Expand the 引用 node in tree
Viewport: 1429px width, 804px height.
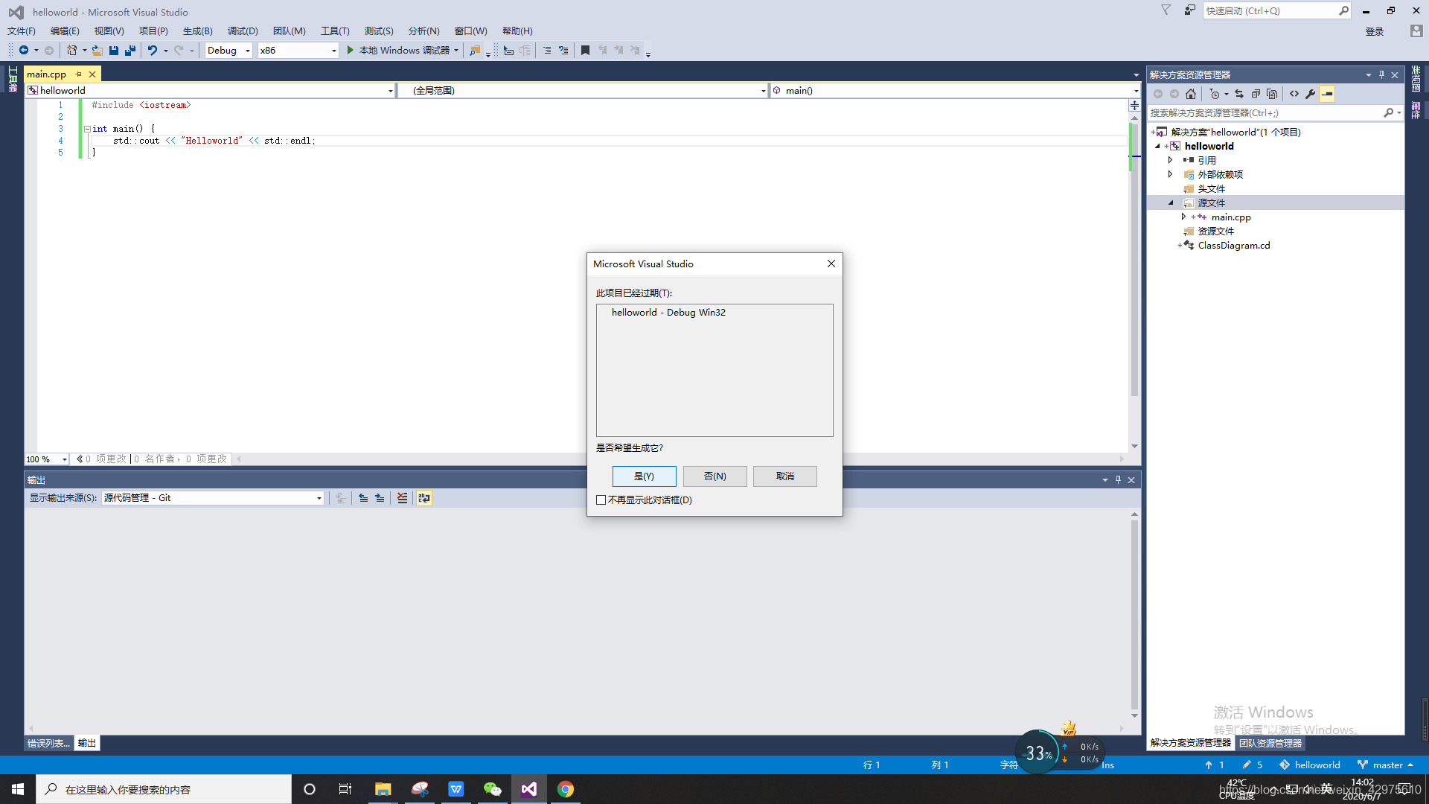[1171, 160]
